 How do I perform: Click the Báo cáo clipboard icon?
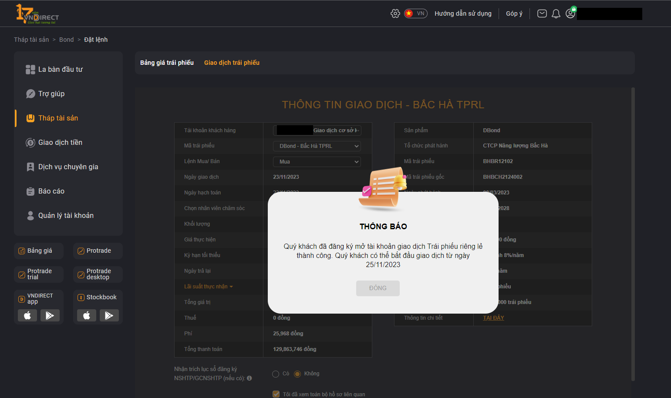tap(30, 191)
